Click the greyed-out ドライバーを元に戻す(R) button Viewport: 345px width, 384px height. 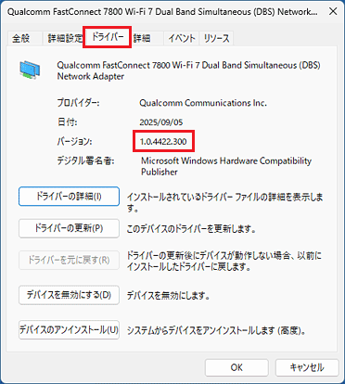[69, 260]
